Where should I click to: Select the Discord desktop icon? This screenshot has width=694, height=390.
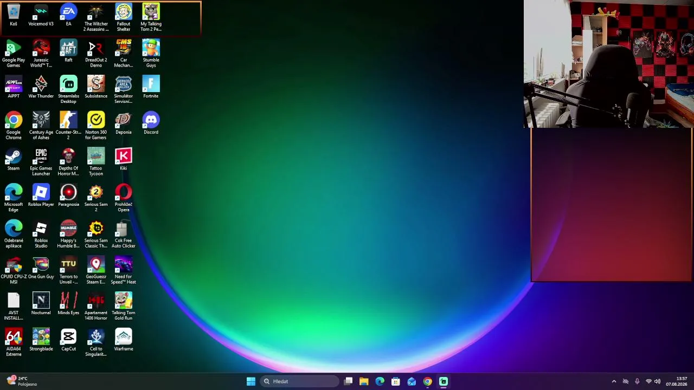point(151,124)
